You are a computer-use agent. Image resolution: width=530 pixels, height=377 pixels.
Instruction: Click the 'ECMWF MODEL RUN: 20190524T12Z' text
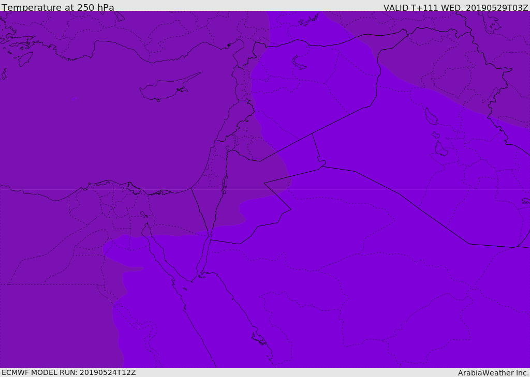click(69, 372)
